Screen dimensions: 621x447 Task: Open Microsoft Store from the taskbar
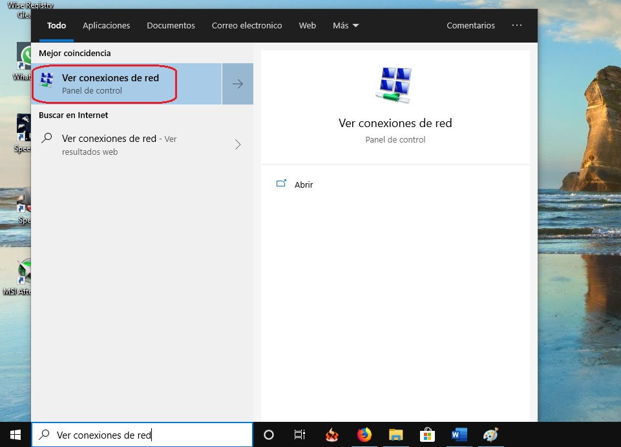(x=427, y=435)
